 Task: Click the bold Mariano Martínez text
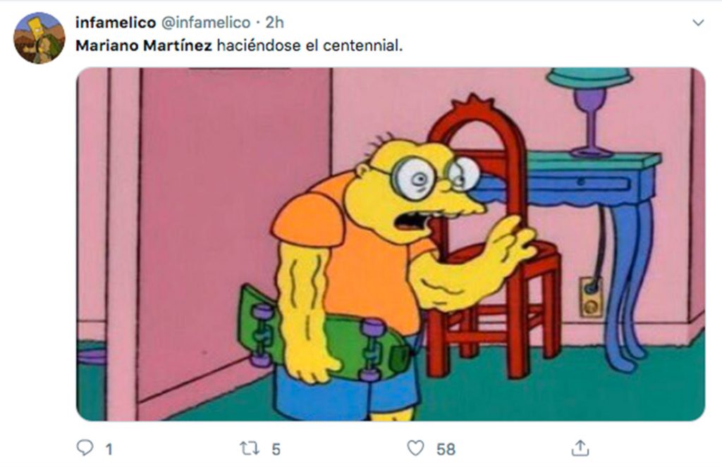[144, 46]
